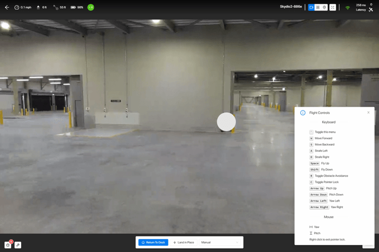Open the Manual flight mode dropdown
This screenshot has width=379, height=252.
coord(220,242)
